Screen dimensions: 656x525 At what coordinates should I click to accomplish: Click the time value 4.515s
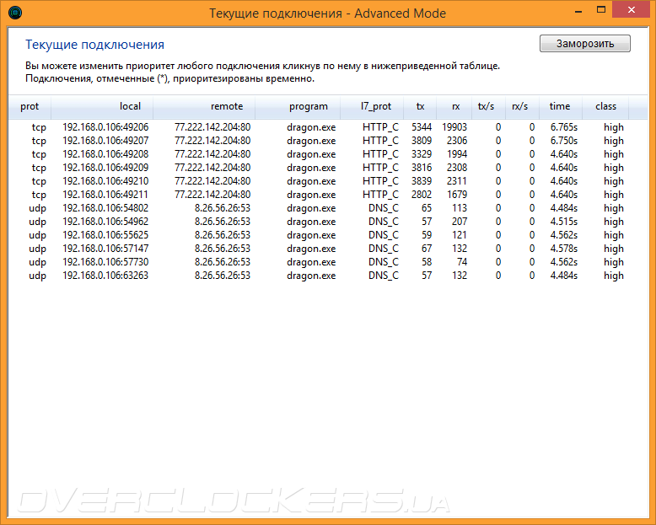(564, 222)
